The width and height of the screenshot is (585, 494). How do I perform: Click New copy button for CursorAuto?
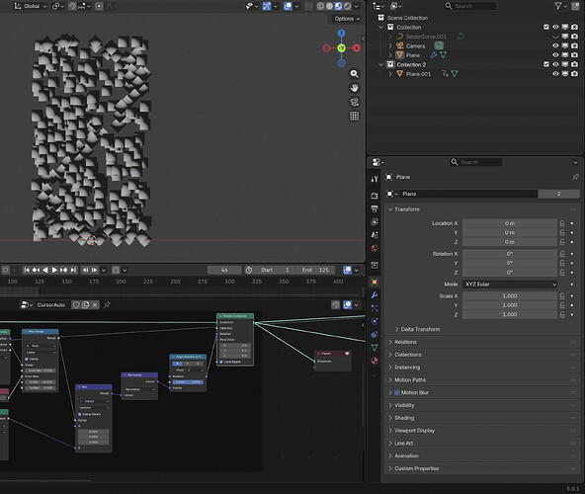(x=85, y=305)
